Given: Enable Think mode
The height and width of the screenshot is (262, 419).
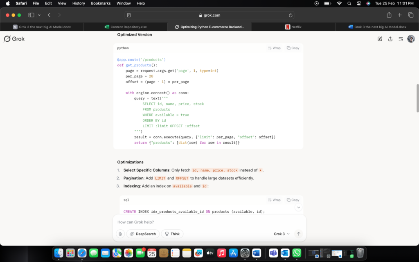Looking at the screenshot, I should (172, 234).
